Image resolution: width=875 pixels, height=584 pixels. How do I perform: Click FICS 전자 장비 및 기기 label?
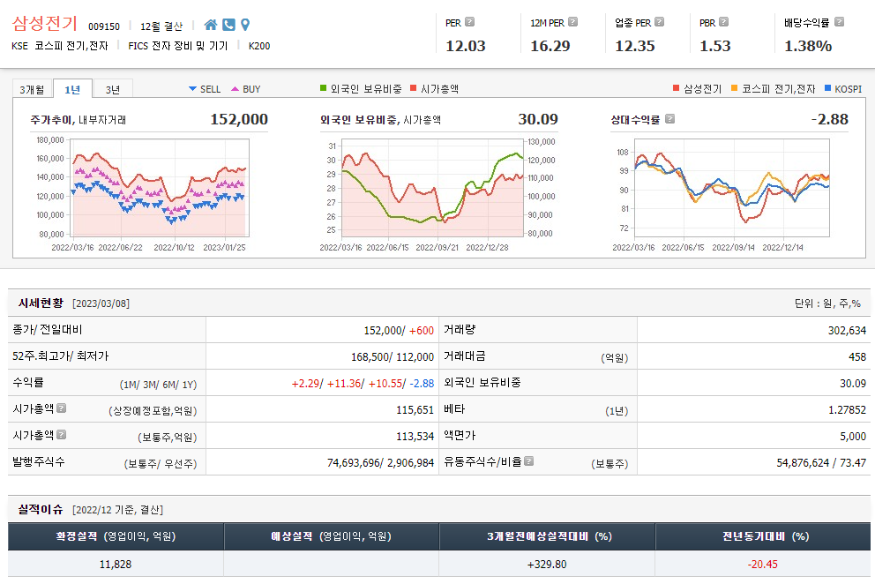pos(178,46)
